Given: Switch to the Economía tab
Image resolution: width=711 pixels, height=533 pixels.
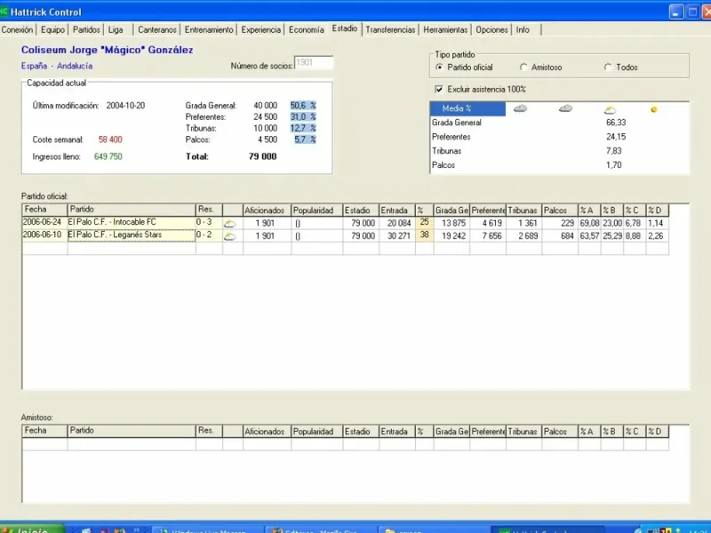Looking at the screenshot, I should coord(306,30).
